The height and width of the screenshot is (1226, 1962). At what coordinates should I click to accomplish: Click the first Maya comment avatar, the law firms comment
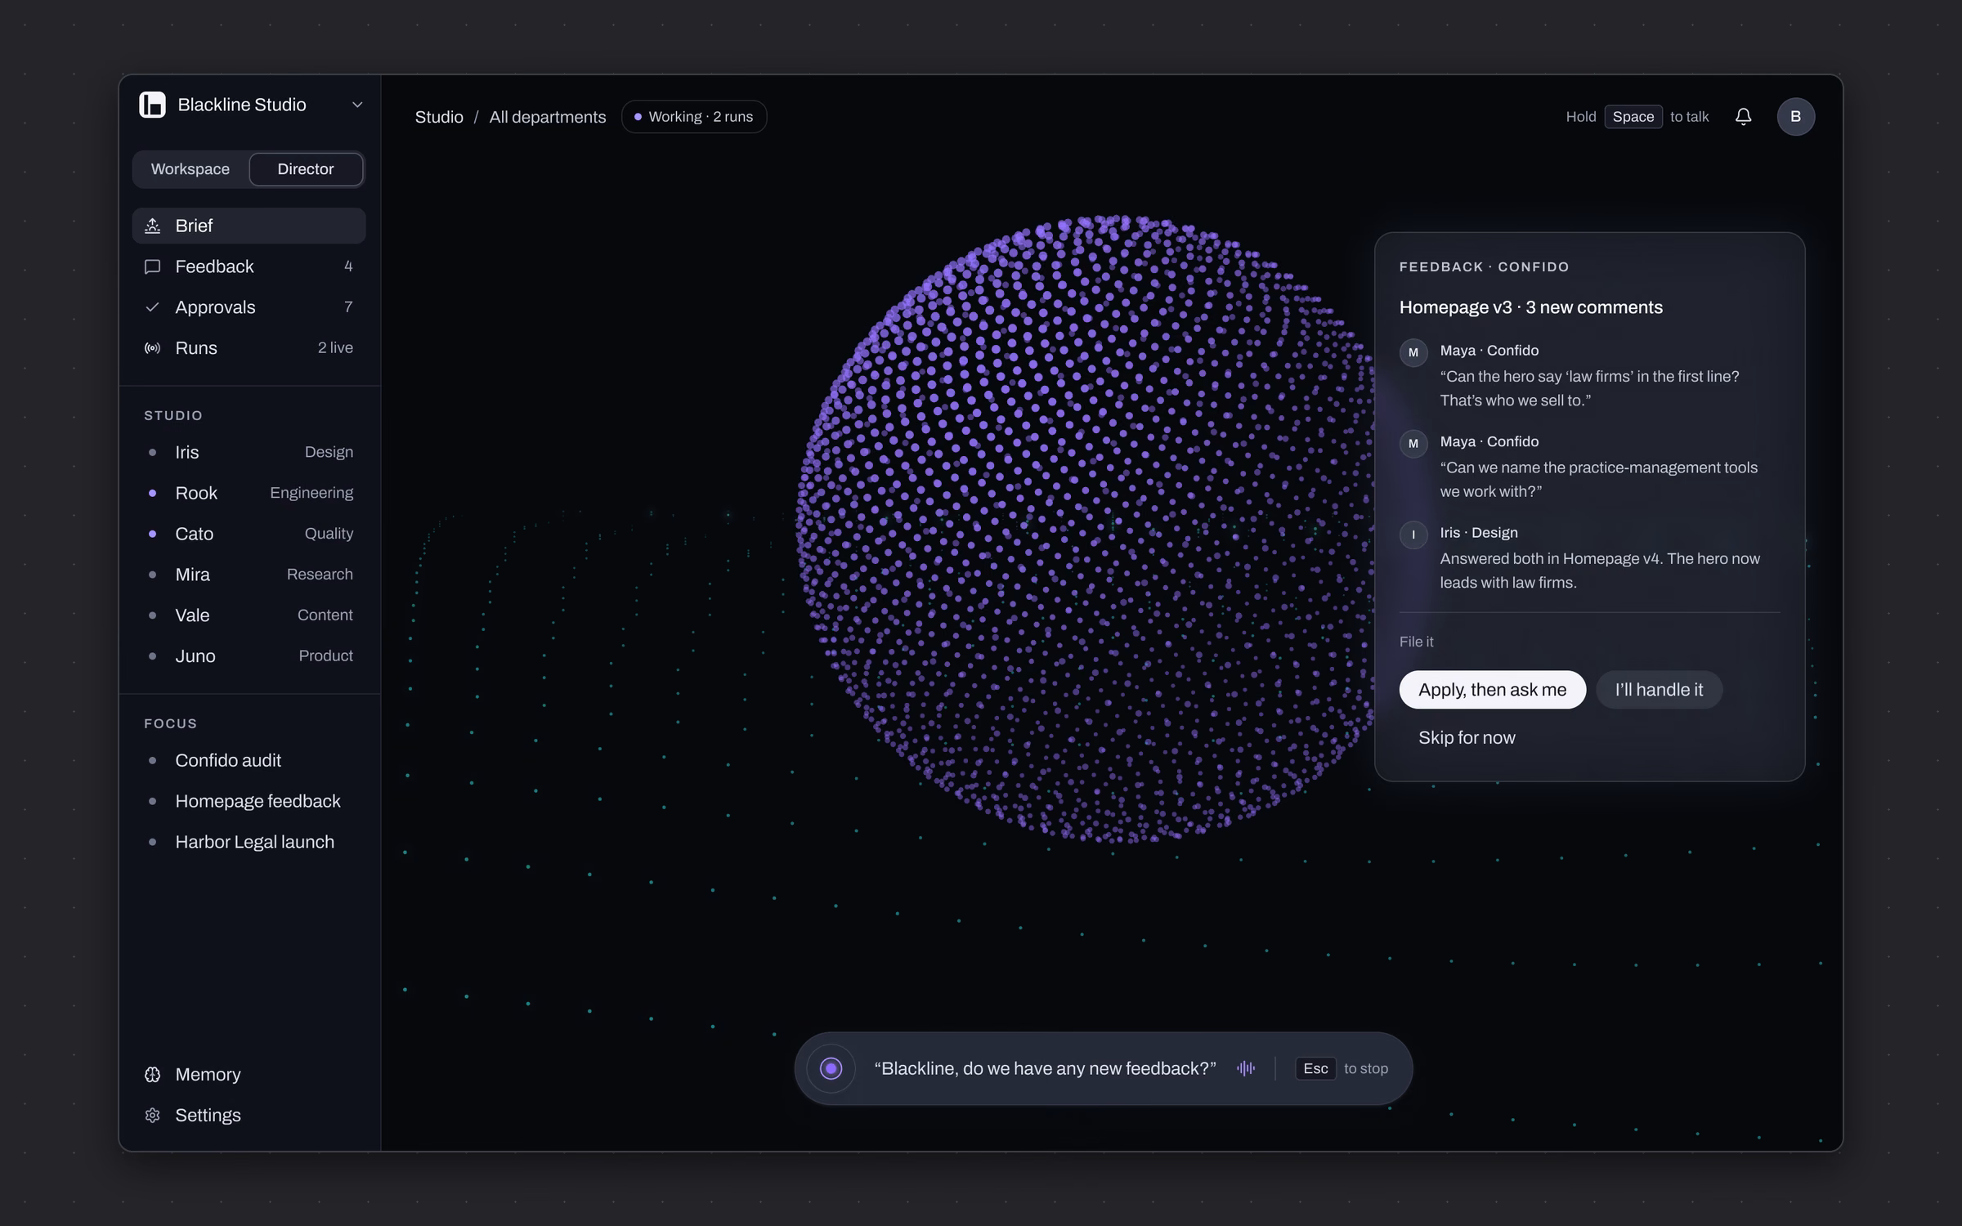coord(1413,352)
